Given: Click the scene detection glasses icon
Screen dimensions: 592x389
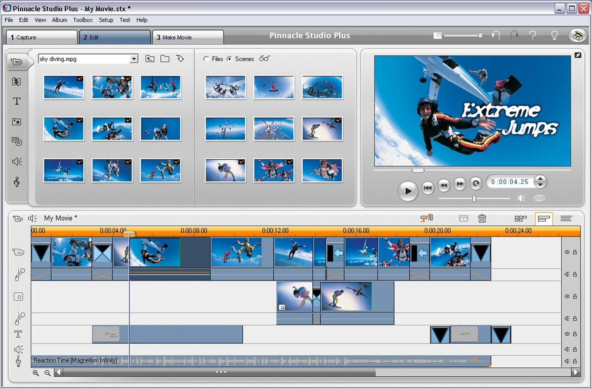Looking at the screenshot, I should [x=265, y=59].
